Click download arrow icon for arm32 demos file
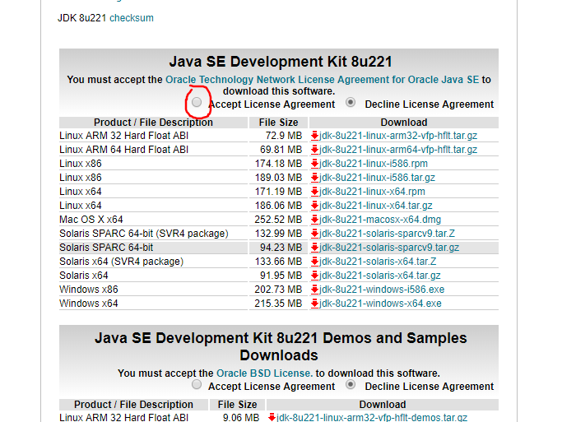The height and width of the screenshot is (422, 562). point(272,417)
